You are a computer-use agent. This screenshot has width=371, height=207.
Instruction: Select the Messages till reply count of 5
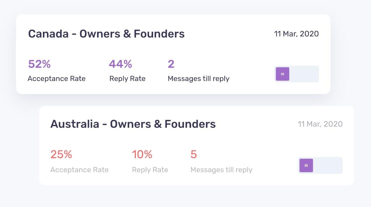tap(193, 154)
